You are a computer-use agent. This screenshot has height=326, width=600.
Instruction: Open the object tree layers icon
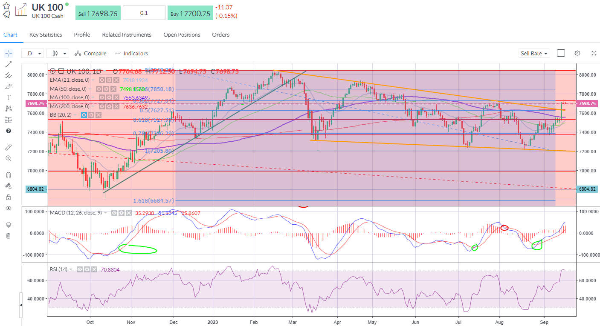pyautogui.click(x=9, y=225)
